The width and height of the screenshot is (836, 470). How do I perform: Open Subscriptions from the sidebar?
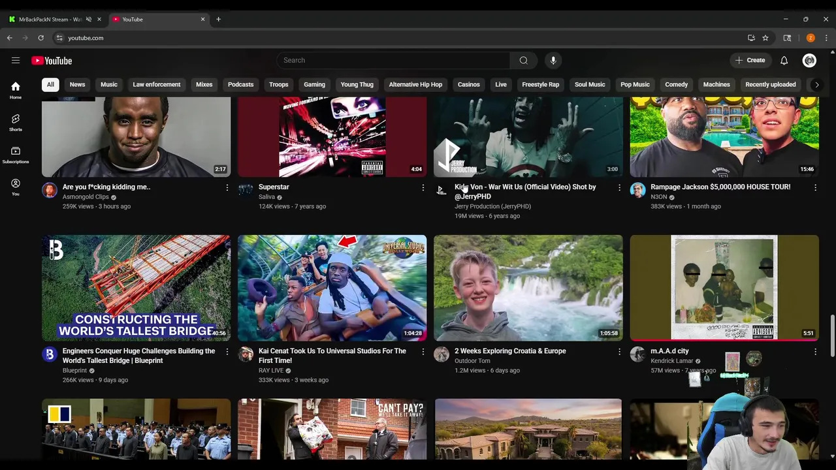click(x=16, y=155)
